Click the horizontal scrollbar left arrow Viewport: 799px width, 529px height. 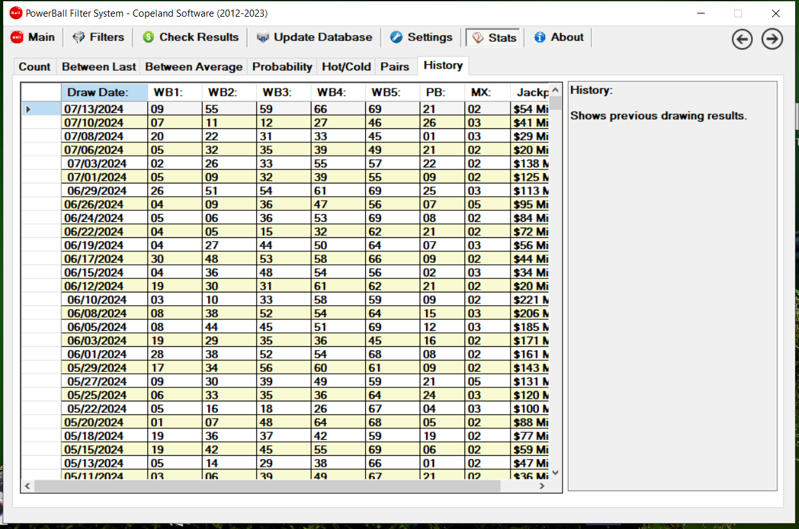pyautogui.click(x=28, y=487)
